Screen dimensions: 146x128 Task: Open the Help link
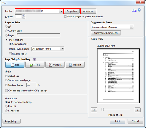click(x=134, y=10)
